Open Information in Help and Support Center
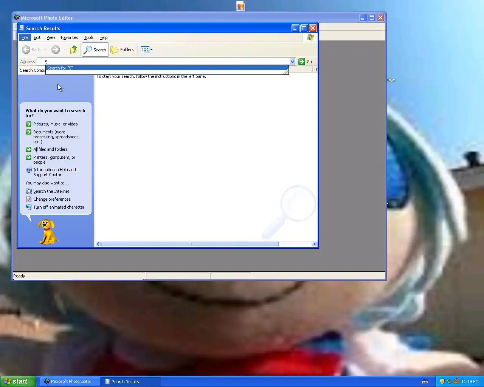The height and width of the screenshot is (387, 484). 54,172
